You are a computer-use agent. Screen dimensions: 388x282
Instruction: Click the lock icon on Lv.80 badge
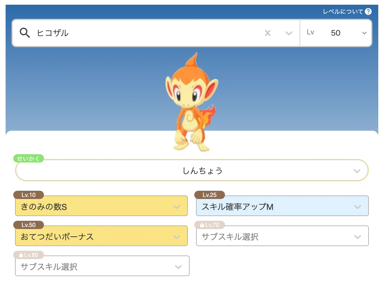pos(21,255)
